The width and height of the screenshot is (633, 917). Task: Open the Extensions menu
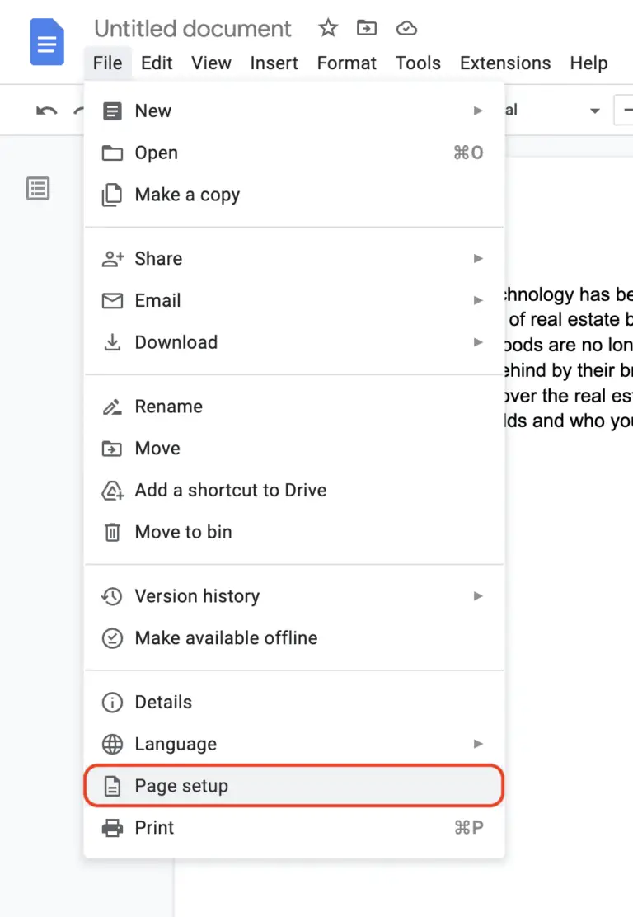[x=504, y=63]
